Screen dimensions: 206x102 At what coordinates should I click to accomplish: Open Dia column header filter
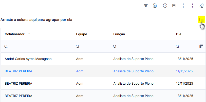click(x=185, y=34)
